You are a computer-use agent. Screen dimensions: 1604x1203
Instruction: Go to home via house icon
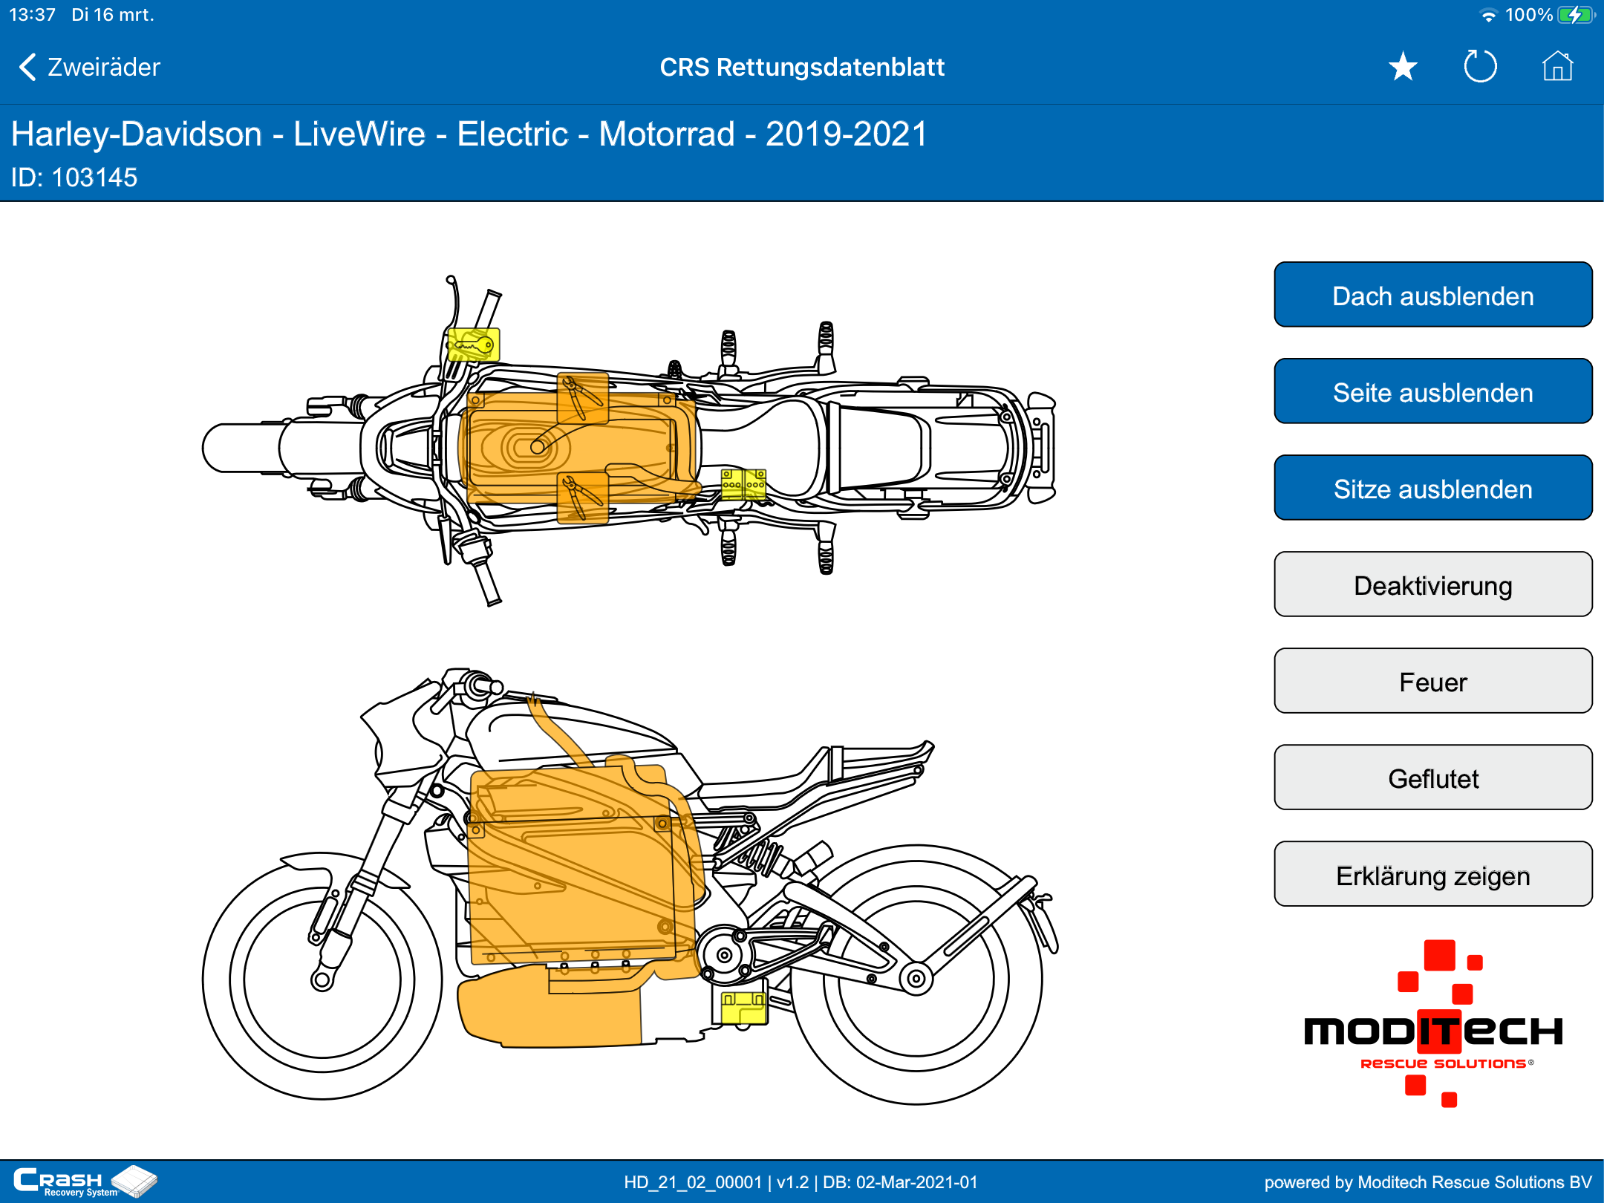click(1557, 67)
